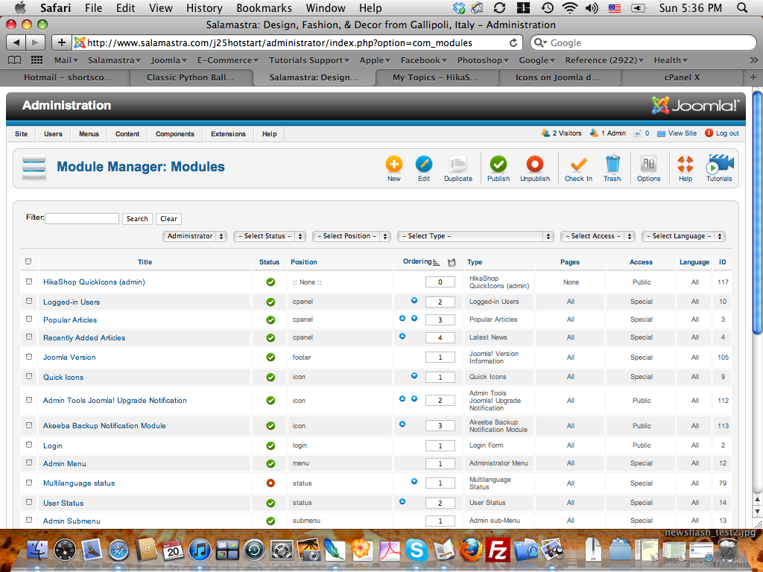
Task: Check the Logged-in Users row checkbox
Action: (x=29, y=301)
